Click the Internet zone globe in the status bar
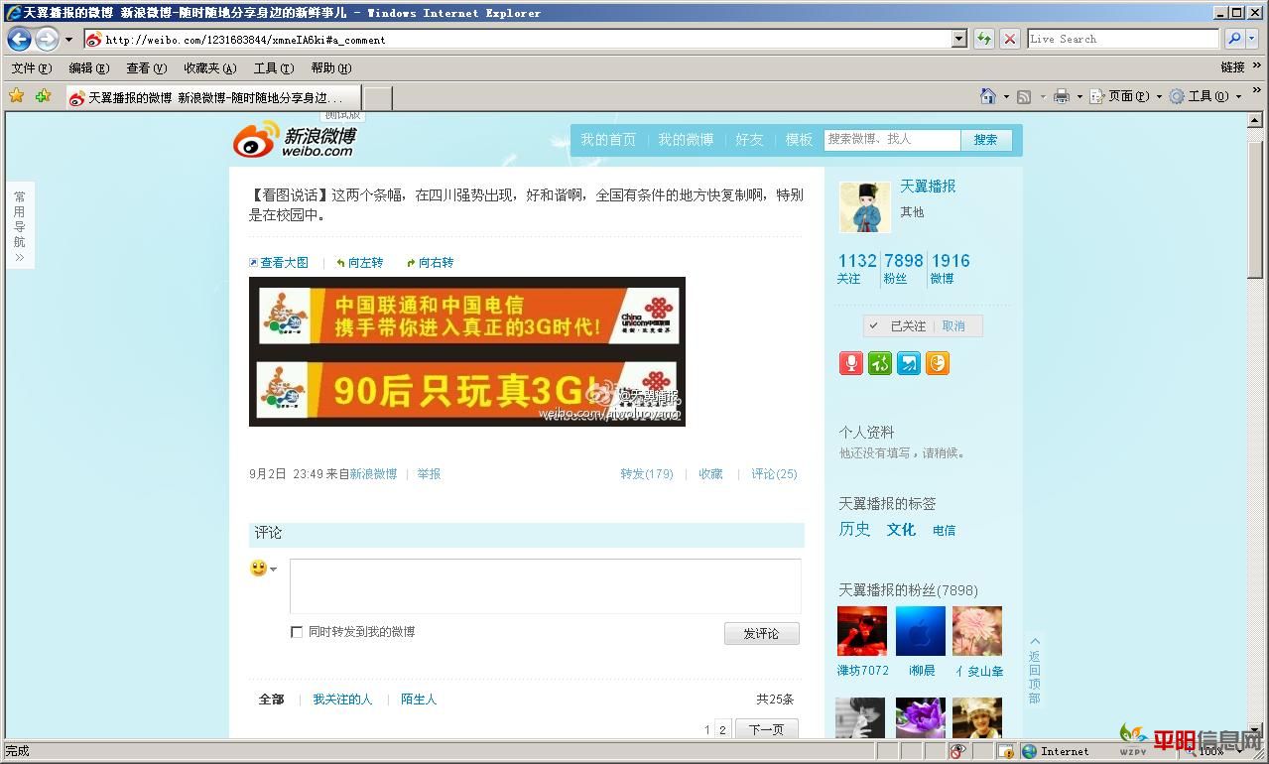The width and height of the screenshot is (1269, 764). pyautogui.click(x=1030, y=751)
